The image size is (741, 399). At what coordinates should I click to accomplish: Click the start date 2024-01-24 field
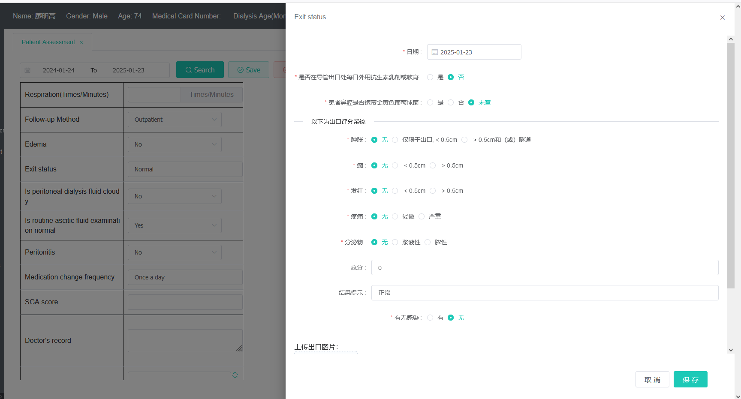point(59,70)
